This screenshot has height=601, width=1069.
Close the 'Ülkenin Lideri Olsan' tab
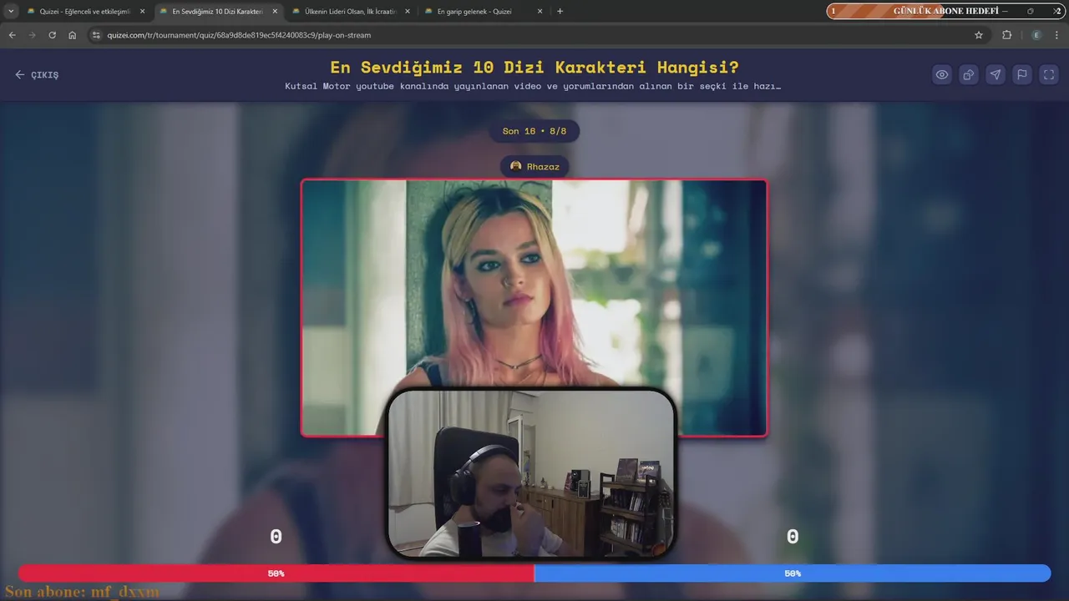[x=407, y=12]
